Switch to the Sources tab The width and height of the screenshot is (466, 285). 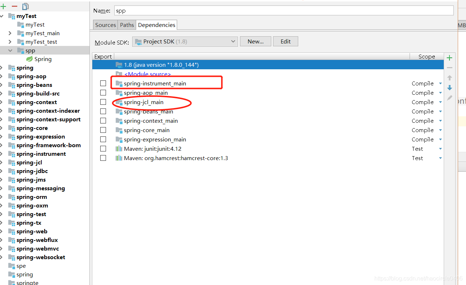pyautogui.click(x=106, y=25)
